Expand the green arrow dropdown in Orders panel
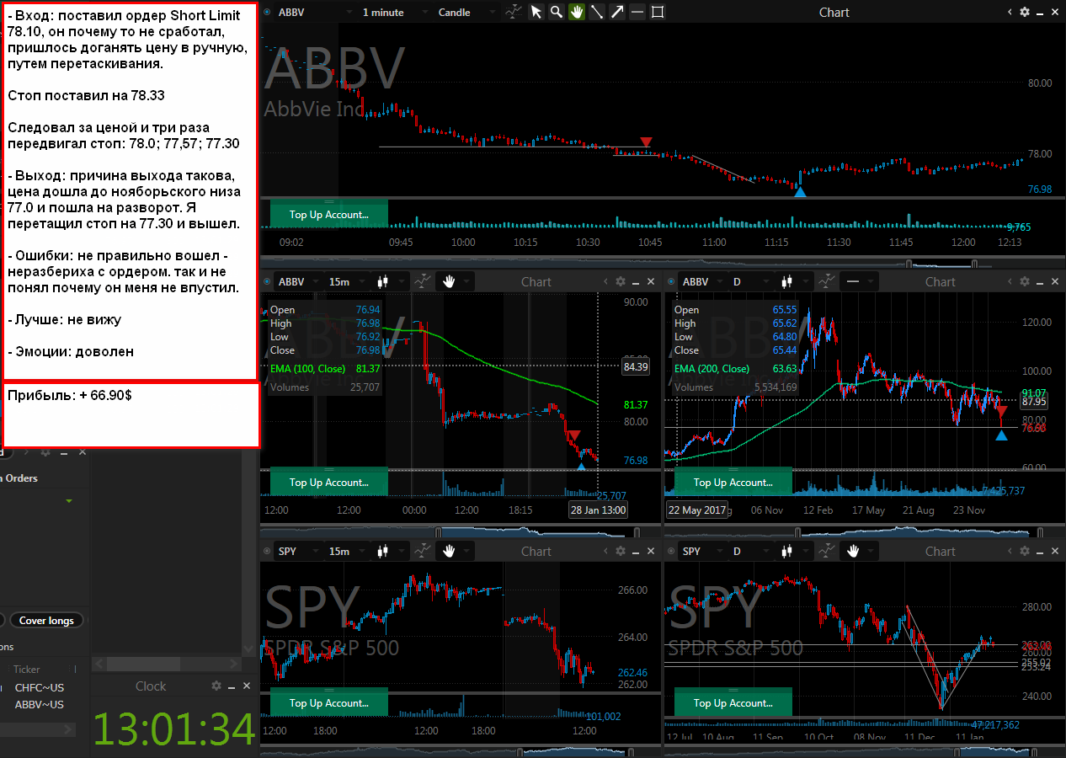Viewport: 1066px width, 758px height. (x=69, y=502)
